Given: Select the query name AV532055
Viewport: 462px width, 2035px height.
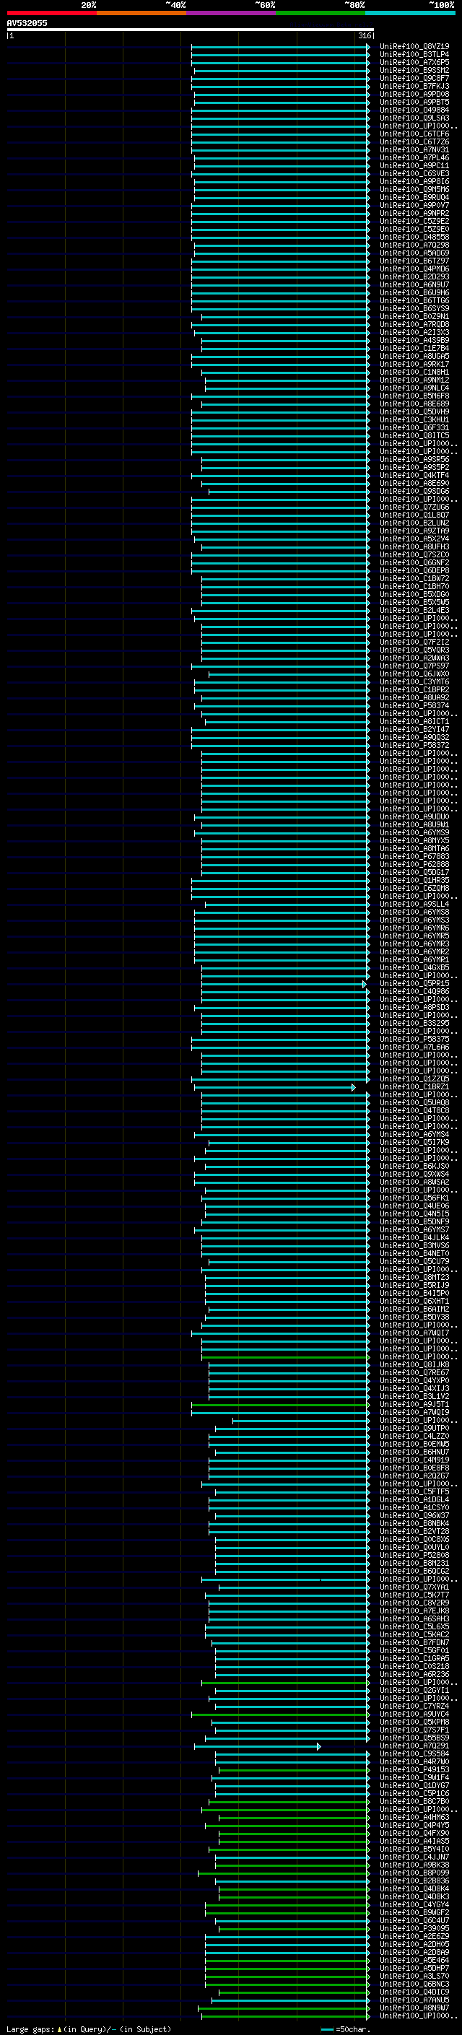Looking at the screenshot, I should (x=27, y=23).
